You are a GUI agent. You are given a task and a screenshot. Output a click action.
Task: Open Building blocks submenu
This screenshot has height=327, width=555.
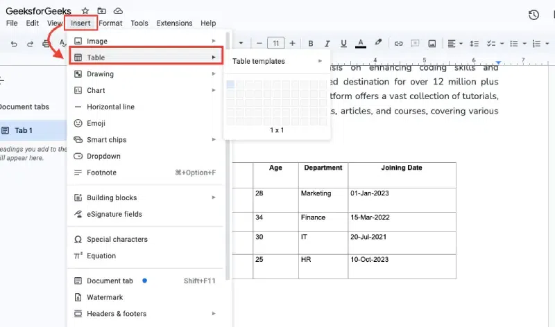click(145, 197)
